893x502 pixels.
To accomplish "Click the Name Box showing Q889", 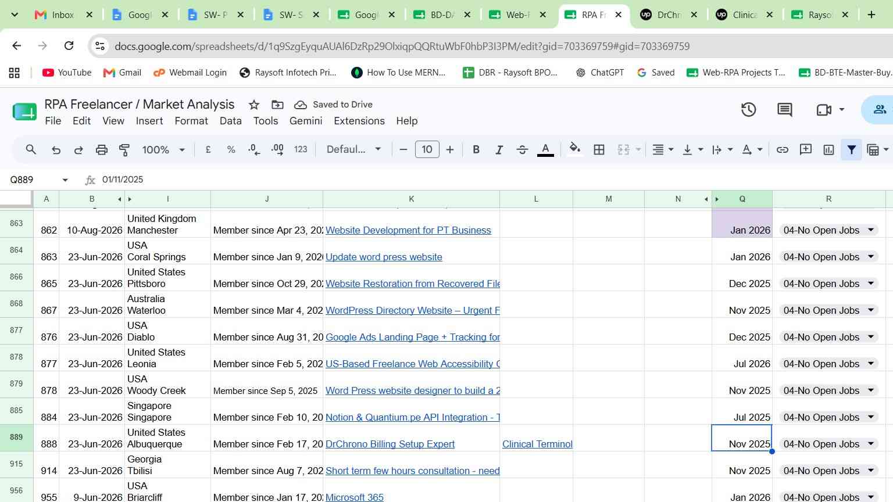I will 38,180.
